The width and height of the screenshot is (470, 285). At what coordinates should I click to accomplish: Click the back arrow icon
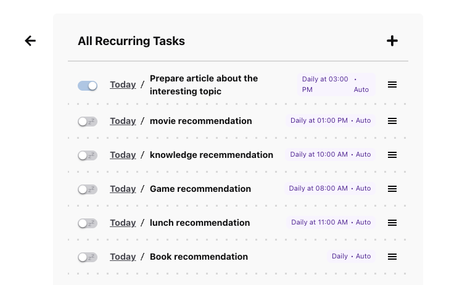pos(30,41)
